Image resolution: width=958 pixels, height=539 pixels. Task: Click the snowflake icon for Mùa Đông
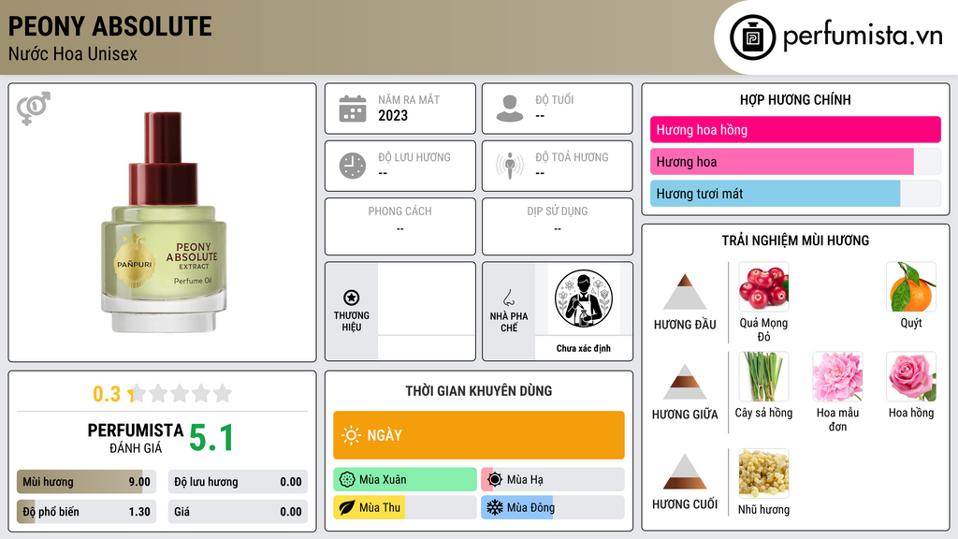495,507
